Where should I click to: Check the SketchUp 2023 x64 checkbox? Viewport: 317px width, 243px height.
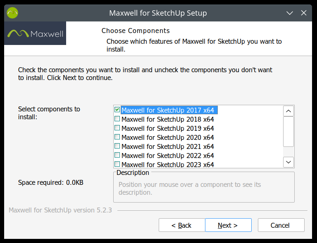click(x=117, y=164)
